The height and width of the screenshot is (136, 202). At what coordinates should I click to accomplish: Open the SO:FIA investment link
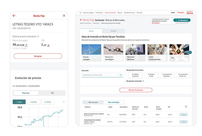point(190,13)
